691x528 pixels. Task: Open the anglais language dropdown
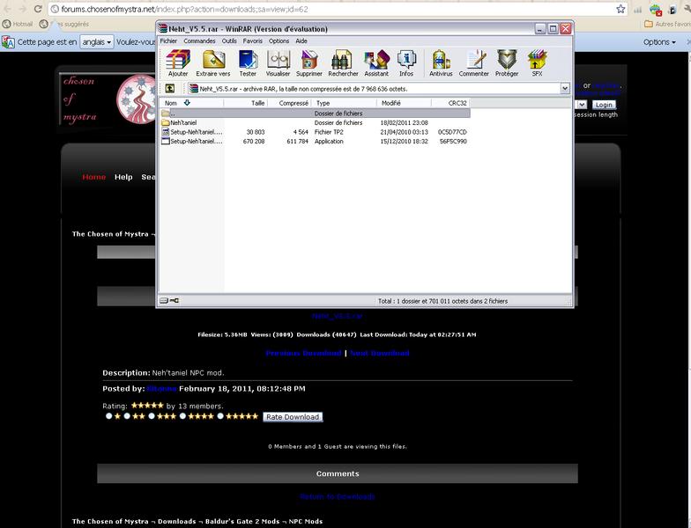click(x=97, y=42)
